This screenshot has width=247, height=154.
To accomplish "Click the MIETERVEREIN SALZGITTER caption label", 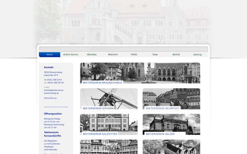I will tap(100, 134).
